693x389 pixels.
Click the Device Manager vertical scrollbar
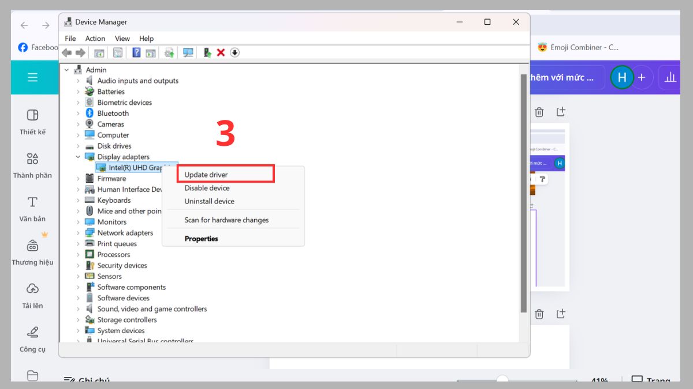coord(524,193)
